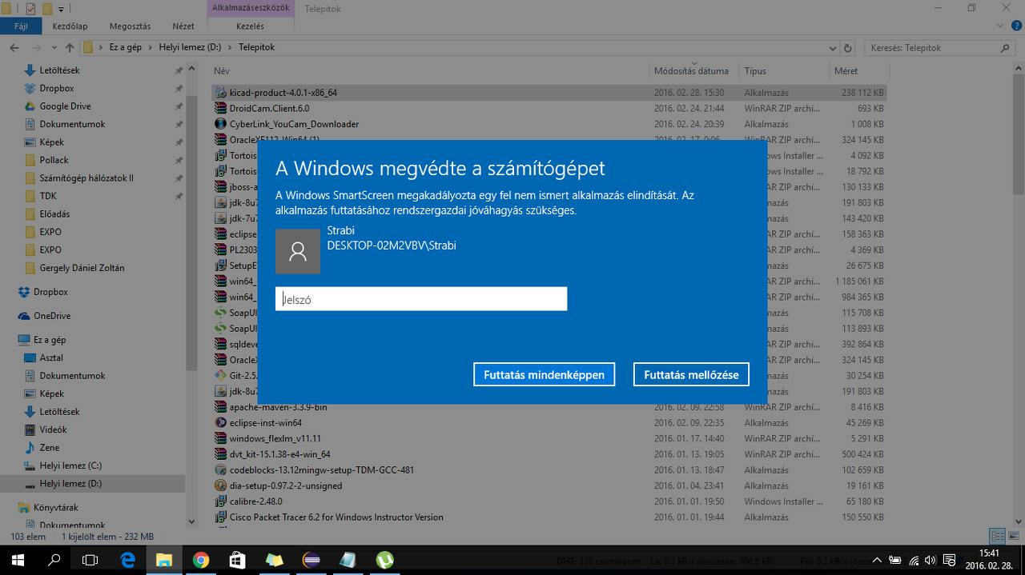Screen dimensions: 1025x575
Task: Switch to large icons view icon
Action: click(x=1014, y=537)
